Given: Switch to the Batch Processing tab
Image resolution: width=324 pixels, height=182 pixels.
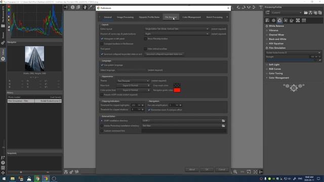Looking at the screenshot, I should point(215,17).
